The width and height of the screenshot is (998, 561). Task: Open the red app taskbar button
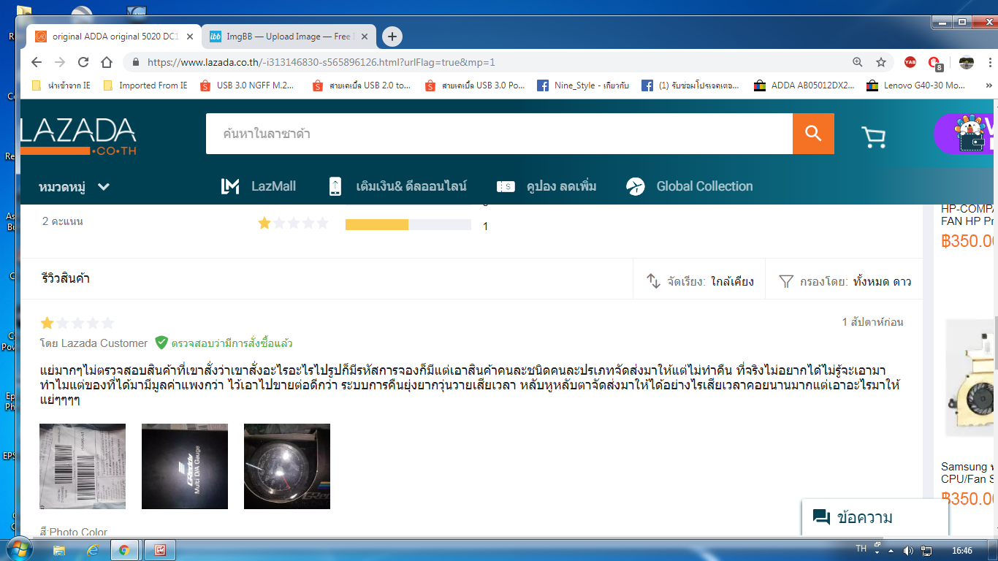(x=159, y=550)
